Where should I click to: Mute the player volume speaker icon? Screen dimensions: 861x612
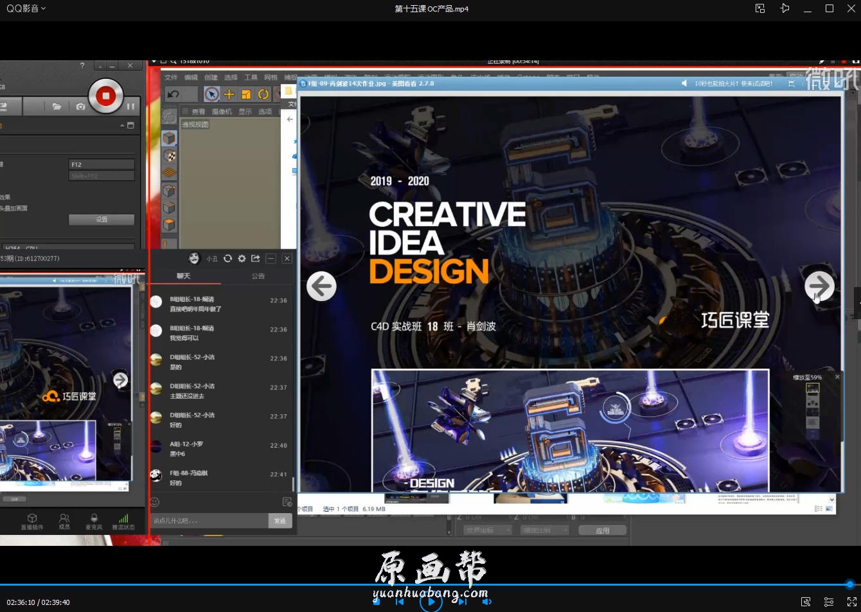tap(487, 602)
